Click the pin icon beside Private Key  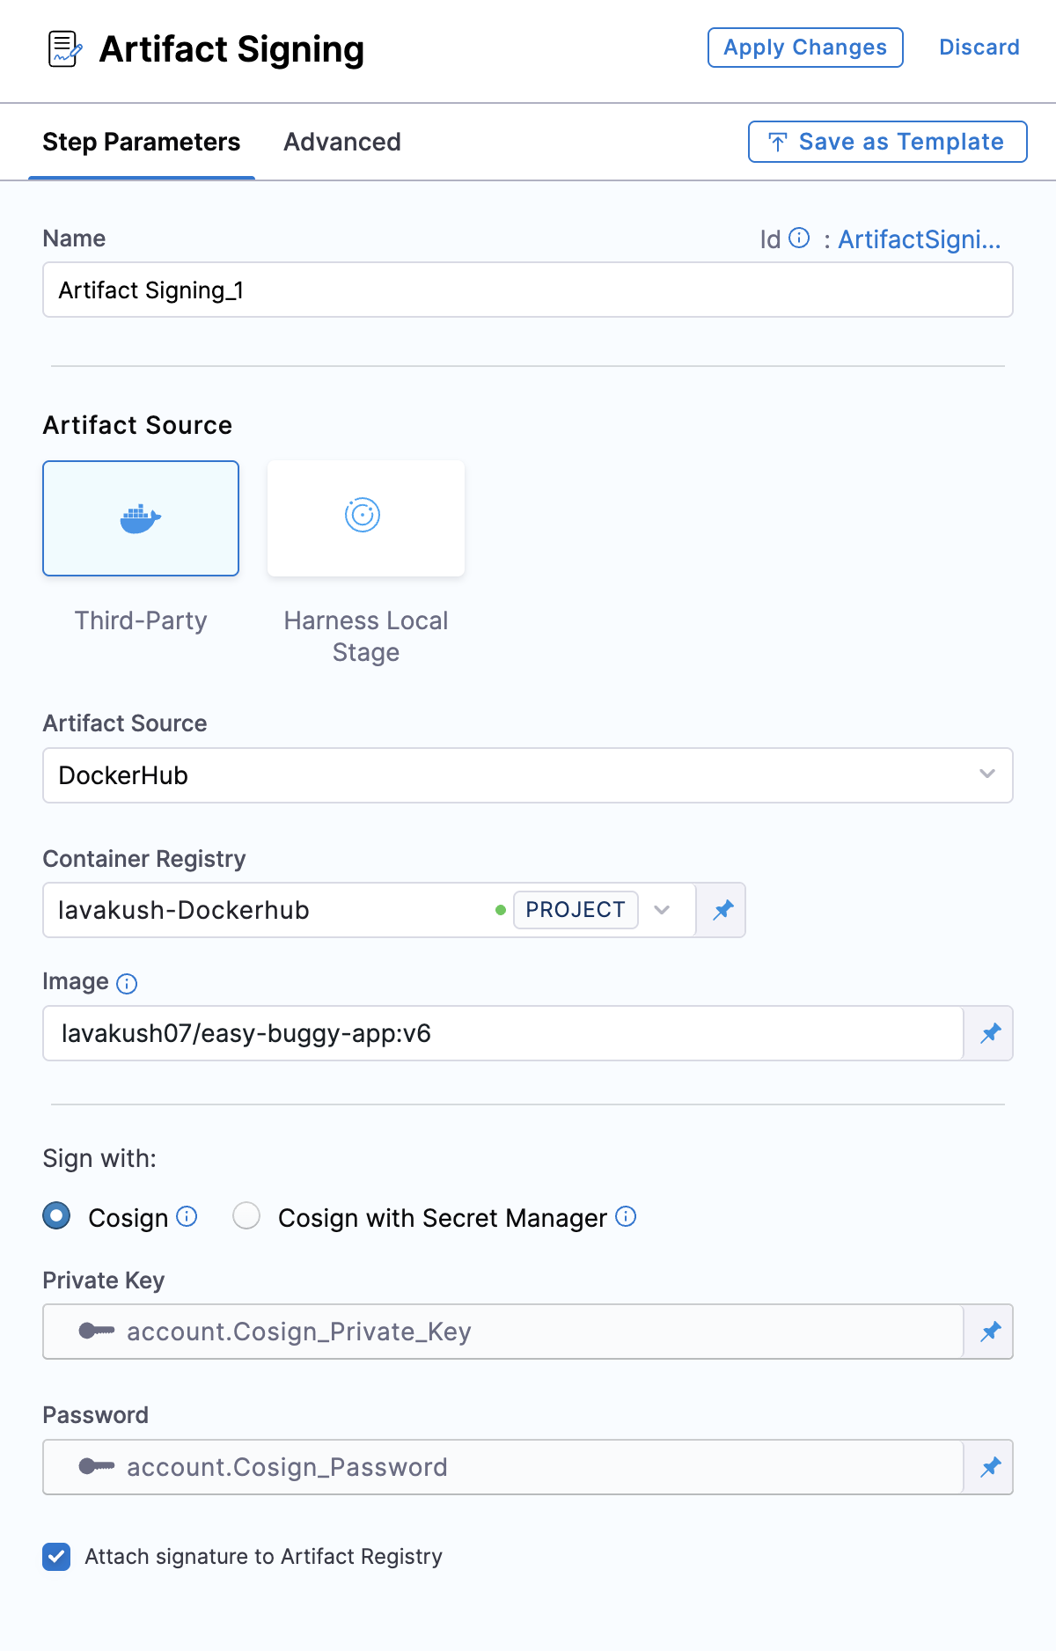pyautogui.click(x=990, y=1332)
